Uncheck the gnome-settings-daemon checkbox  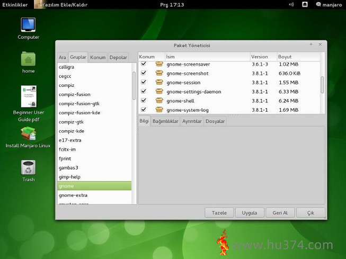(144, 91)
